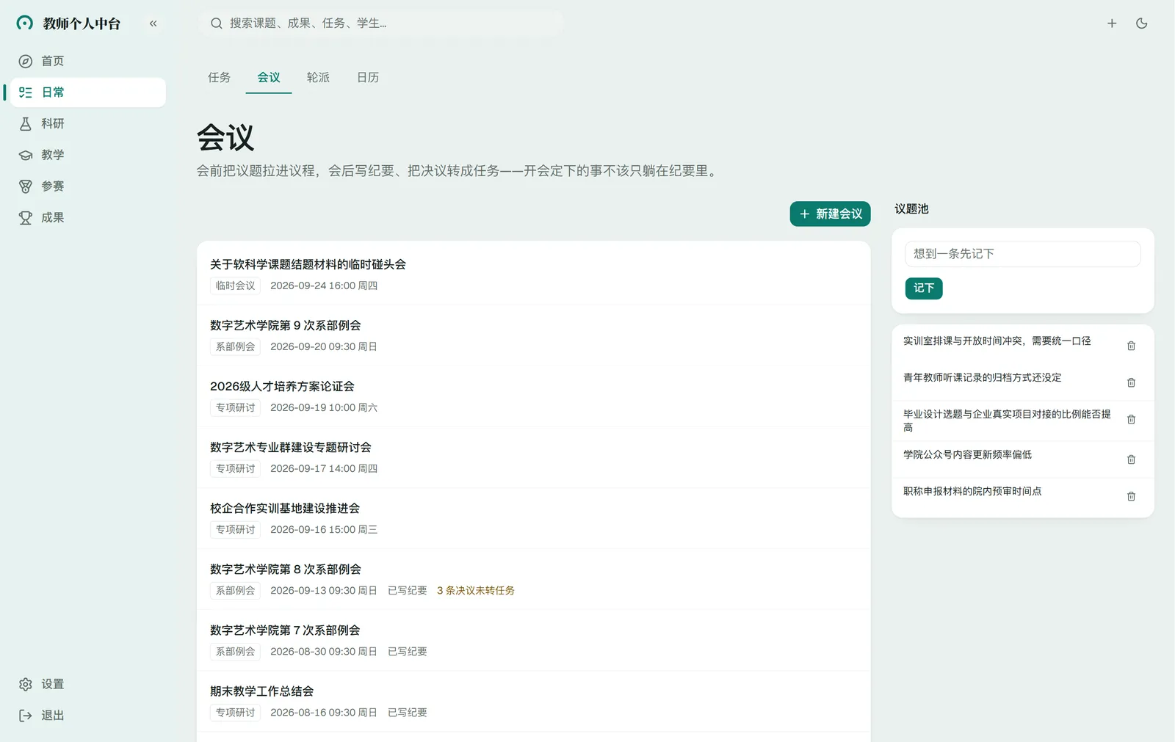The image size is (1175, 742).
Task: Click date 2026-09-24 16:00 周四
Action: pyautogui.click(x=324, y=285)
